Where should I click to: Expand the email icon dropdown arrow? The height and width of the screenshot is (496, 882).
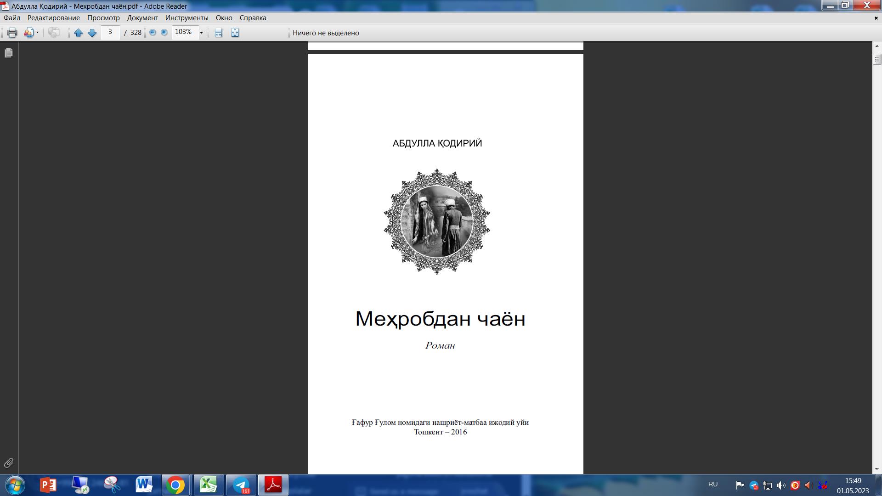pos(37,33)
